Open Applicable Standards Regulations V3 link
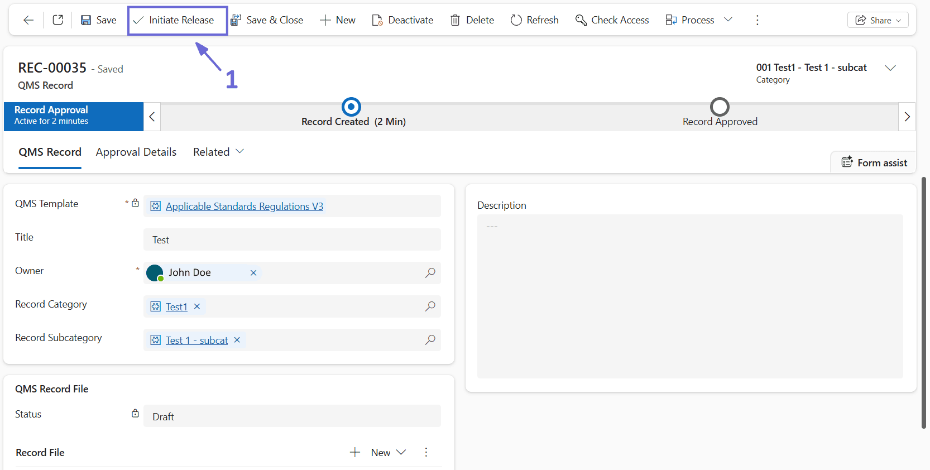Image resolution: width=930 pixels, height=470 pixels. click(245, 207)
